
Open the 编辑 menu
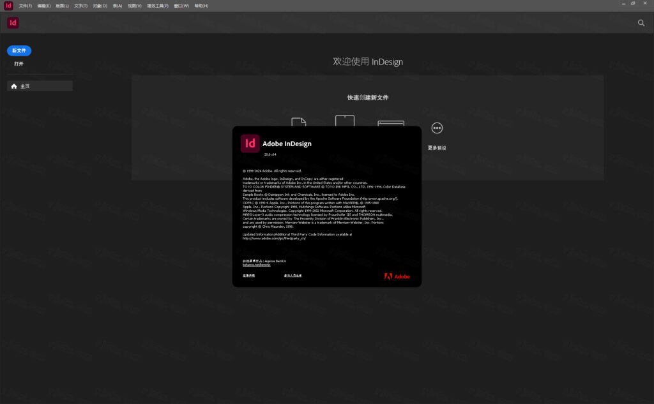[x=43, y=5]
